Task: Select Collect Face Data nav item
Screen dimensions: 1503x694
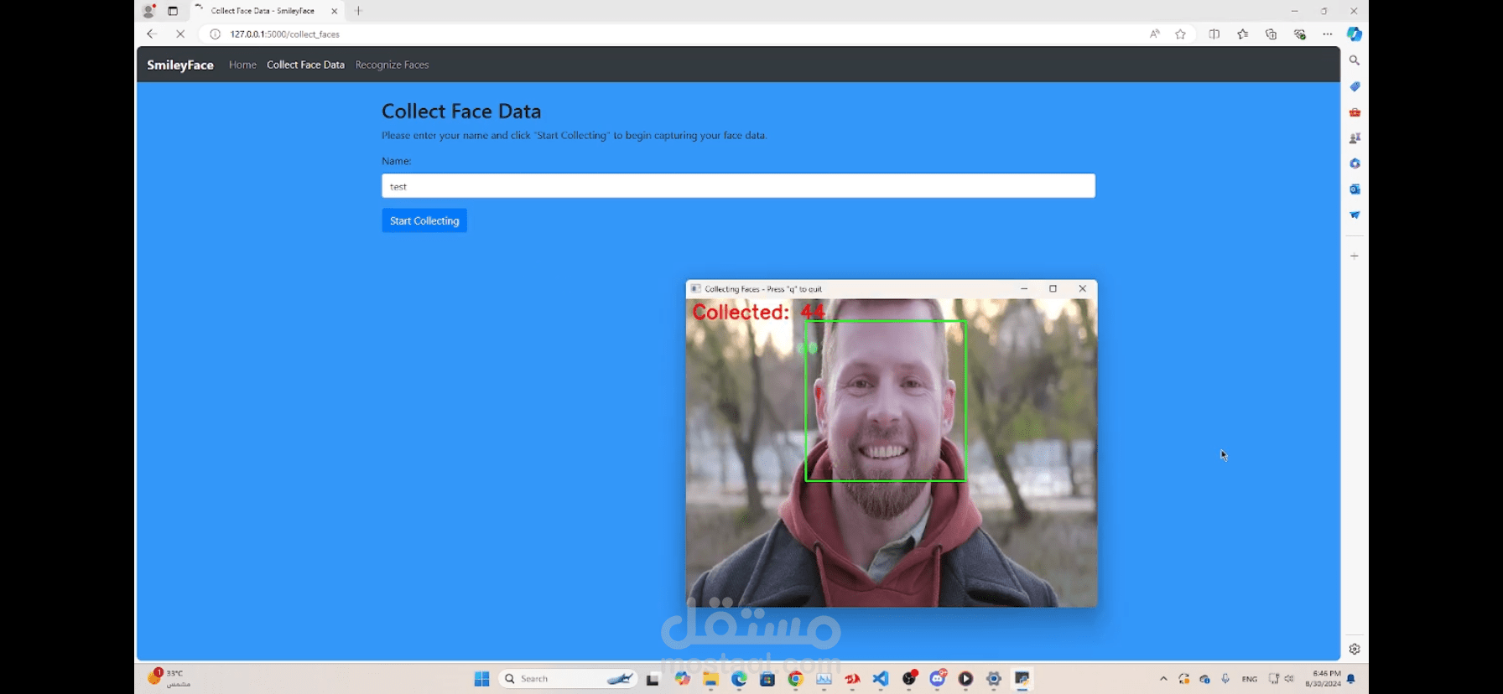Action: (305, 65)
